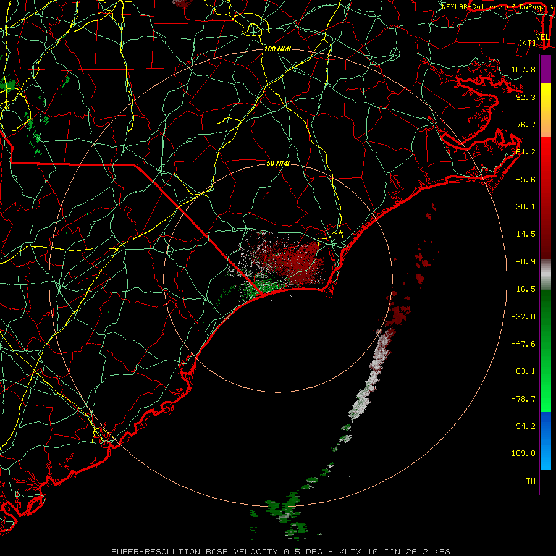Click the blue segment of velocity color bar
This screenshot has height=556, width=556.
(x=545, y=440)
